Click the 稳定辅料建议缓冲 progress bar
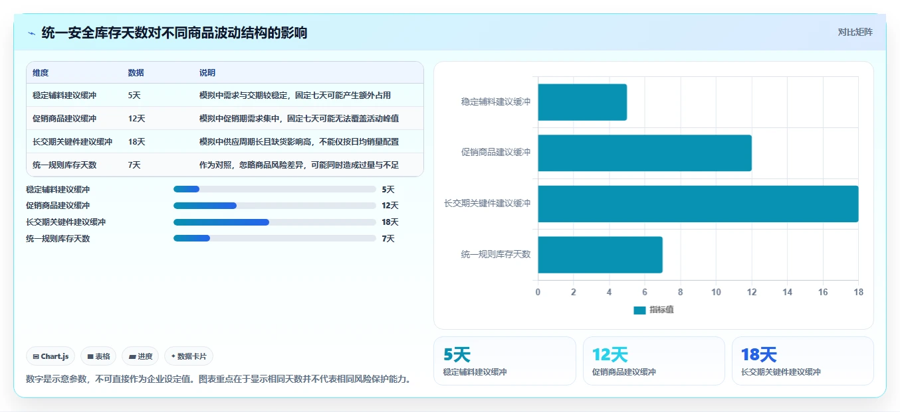Image resolution: width=900 pixels, height=412 pixels. pos(275,189)
